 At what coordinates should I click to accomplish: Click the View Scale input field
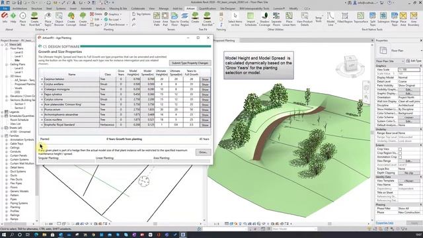click(409, 69)
